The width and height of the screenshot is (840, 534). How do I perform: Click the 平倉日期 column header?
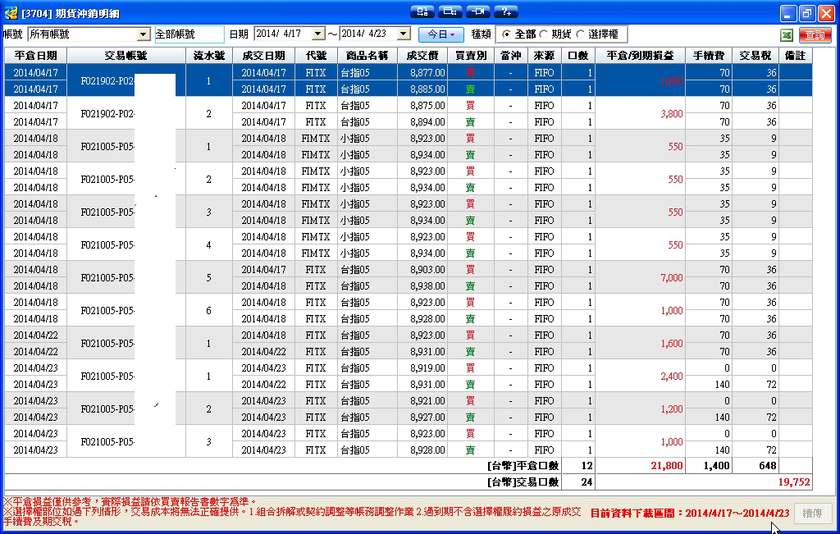36,56
